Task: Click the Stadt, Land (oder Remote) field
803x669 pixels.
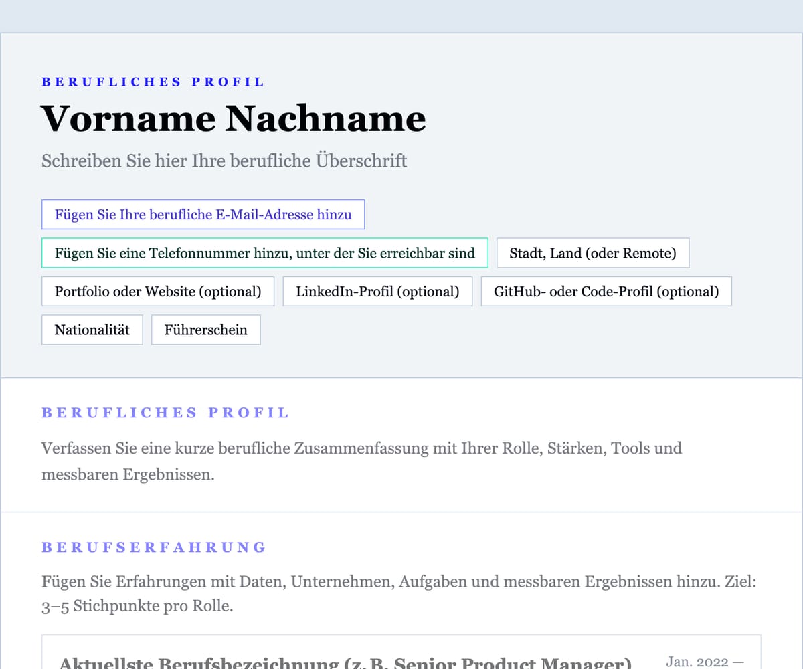Action: [x=592, y=253]
